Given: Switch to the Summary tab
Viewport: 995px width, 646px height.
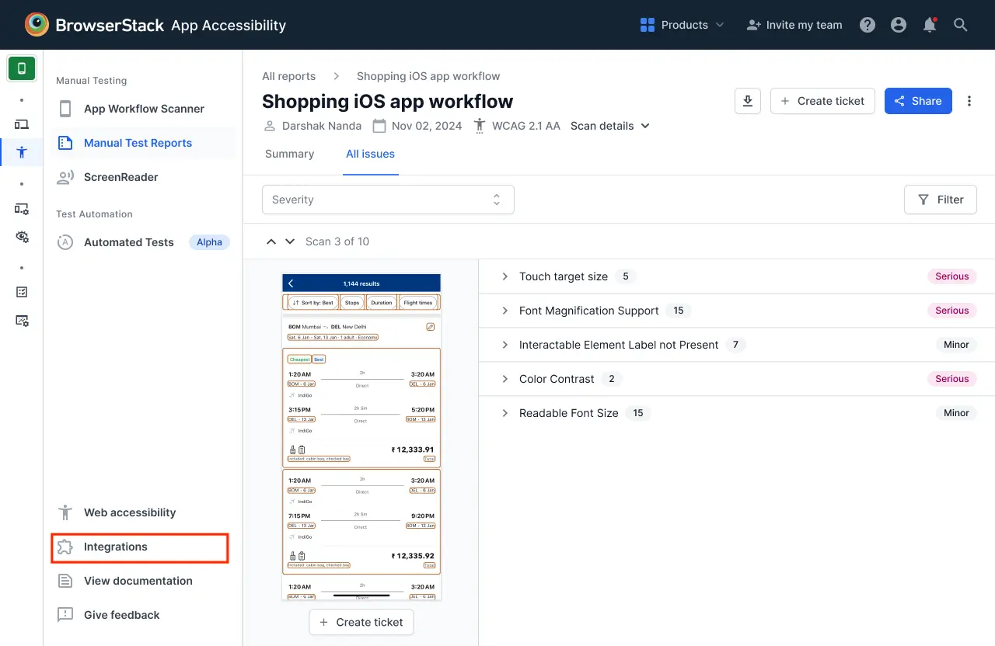Looking at the screenshot, I should 289,154.
